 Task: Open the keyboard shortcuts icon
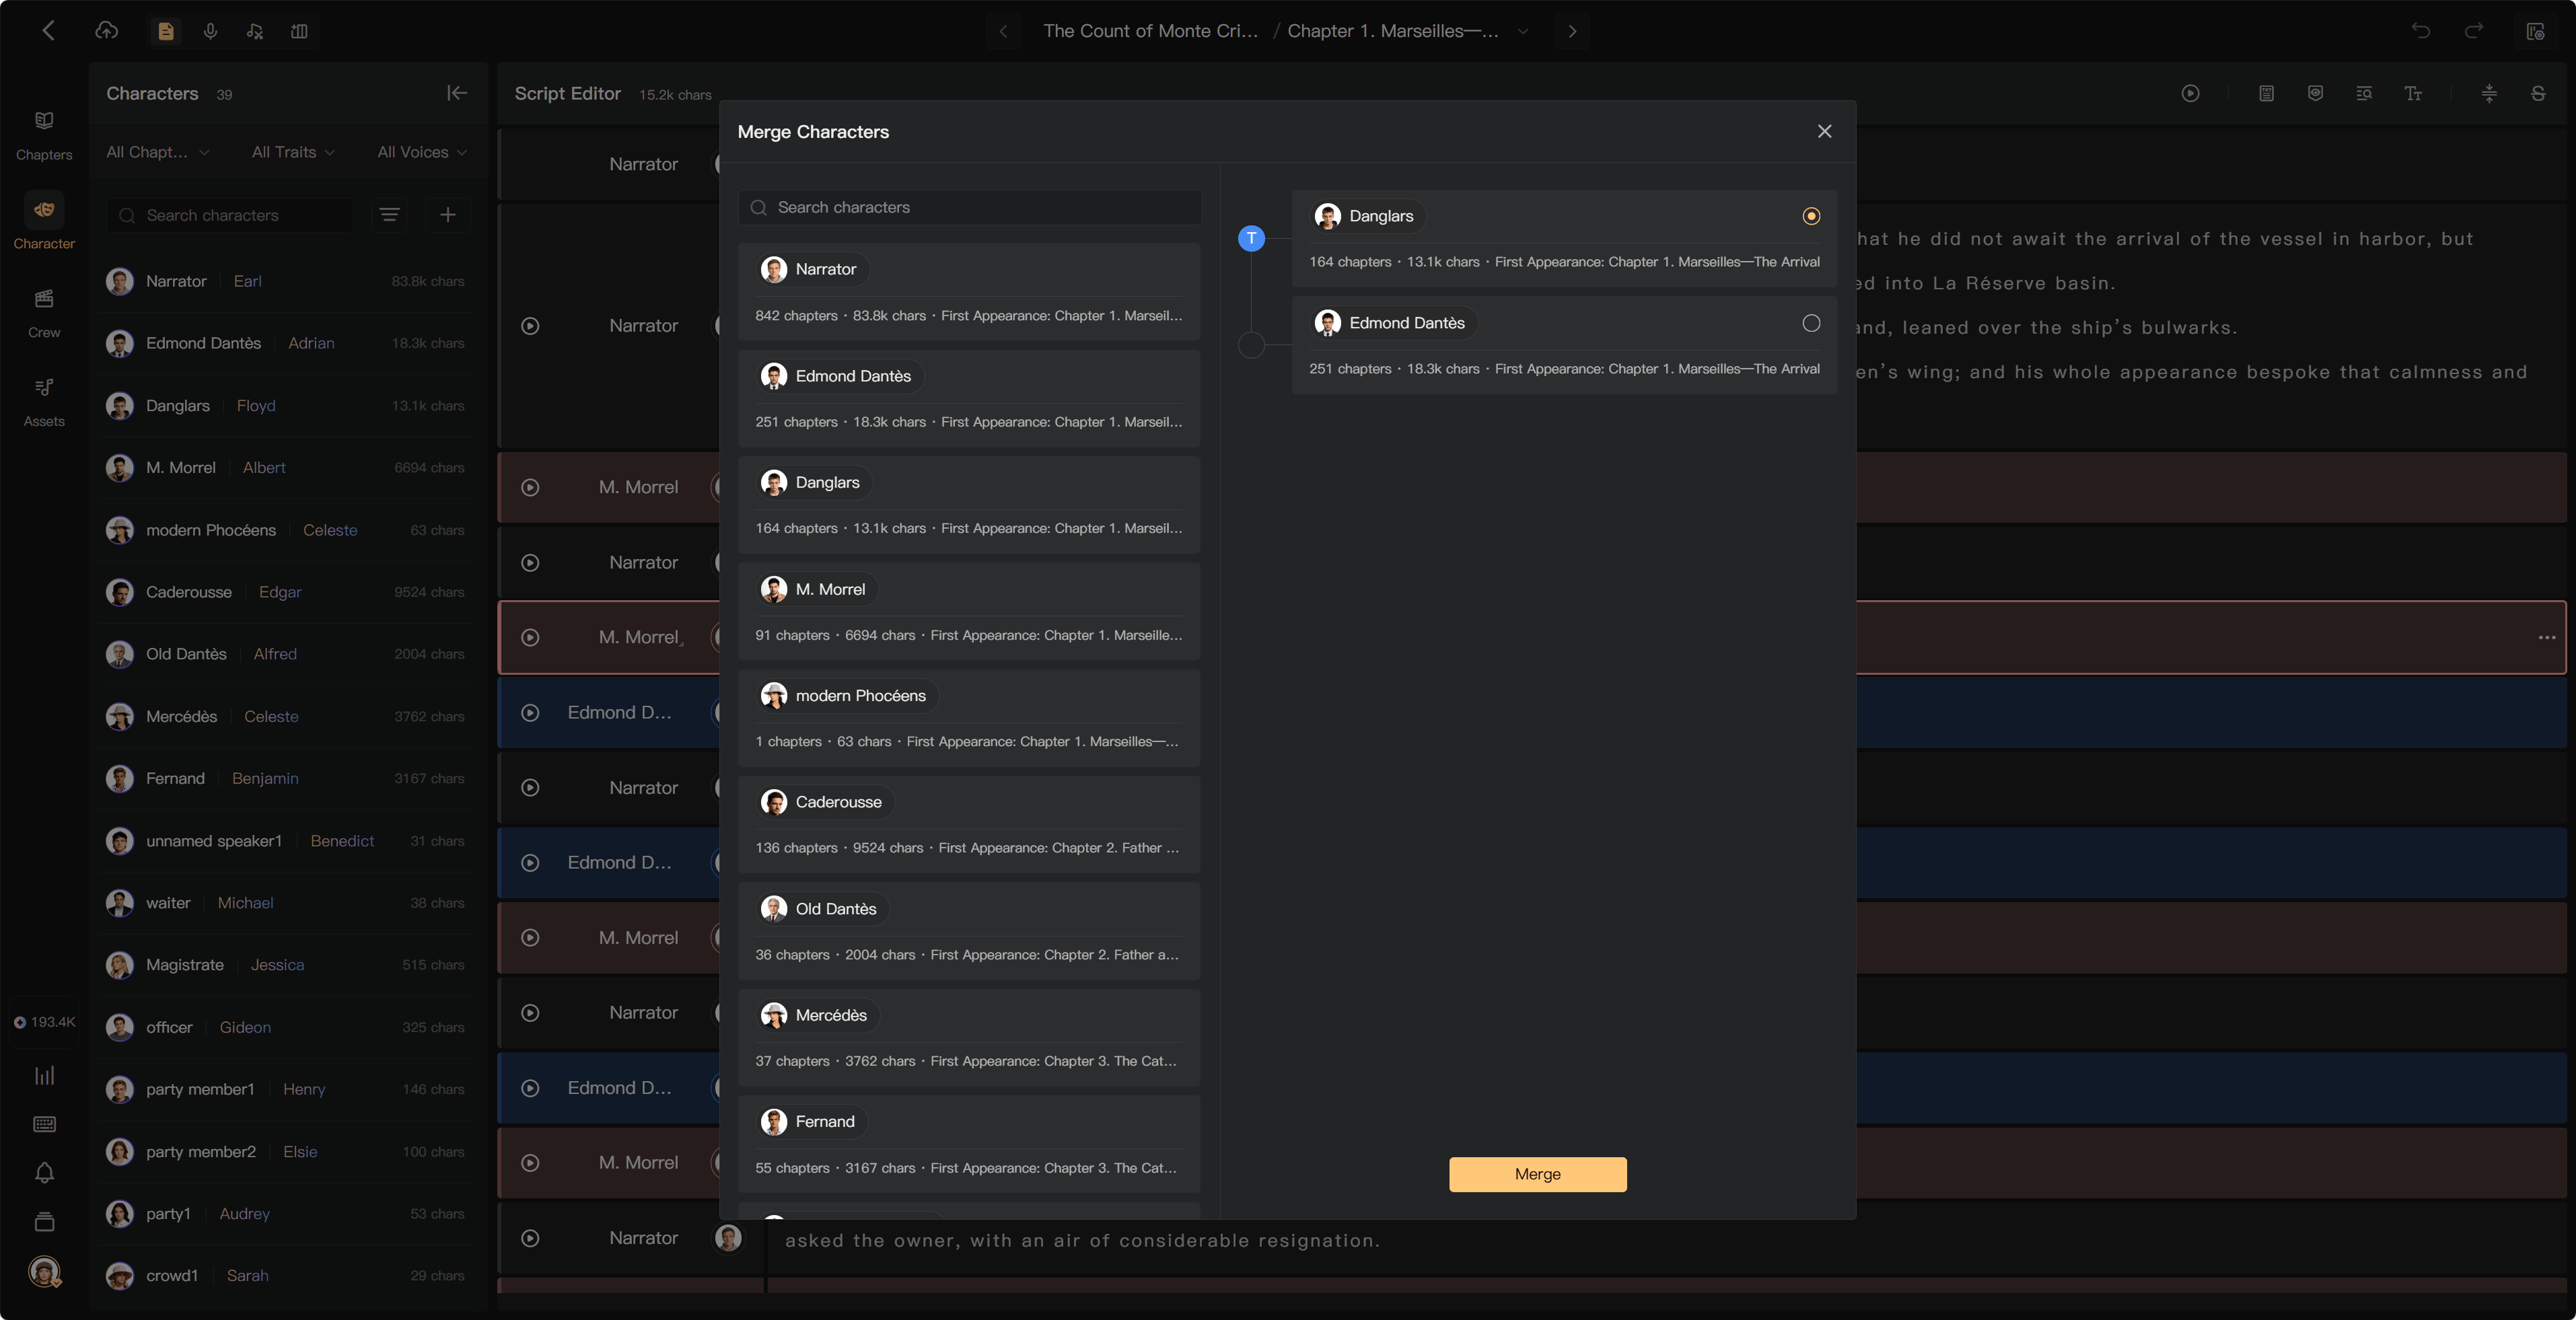[44, 1124]
